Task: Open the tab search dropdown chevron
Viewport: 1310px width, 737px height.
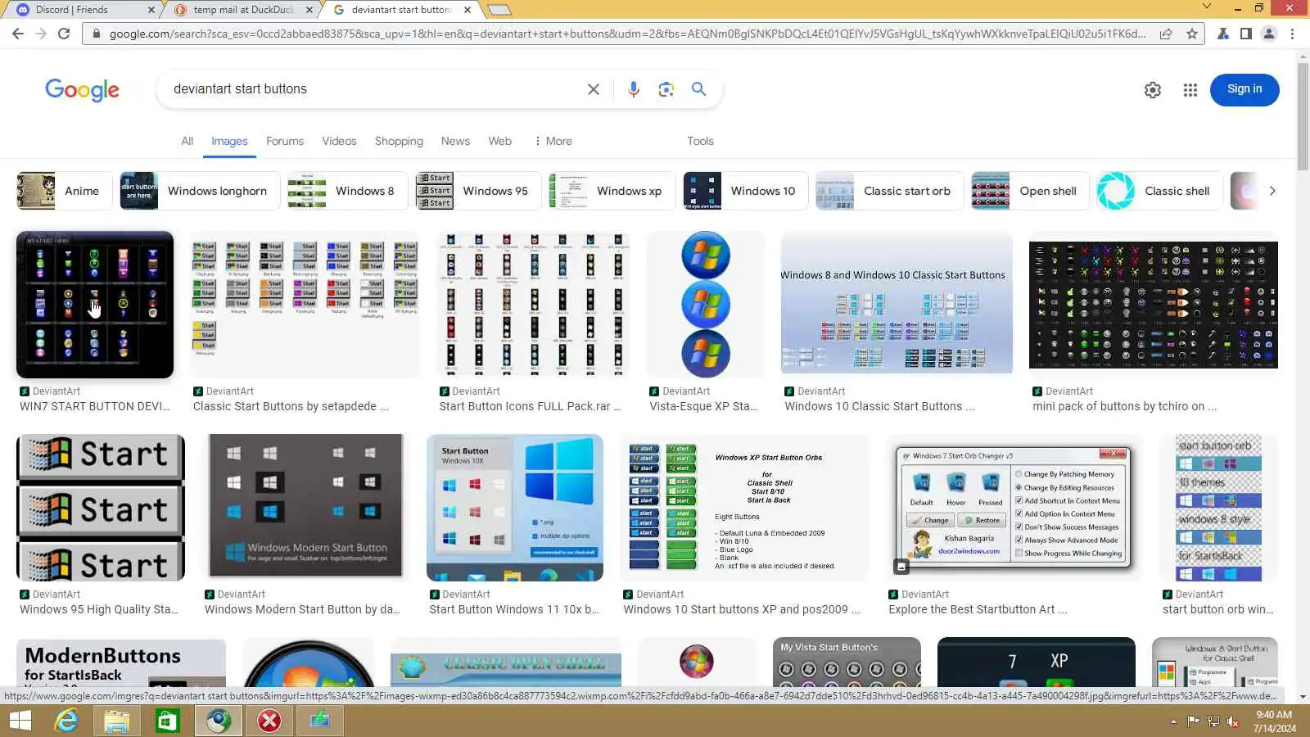Action: point(1206,7)
